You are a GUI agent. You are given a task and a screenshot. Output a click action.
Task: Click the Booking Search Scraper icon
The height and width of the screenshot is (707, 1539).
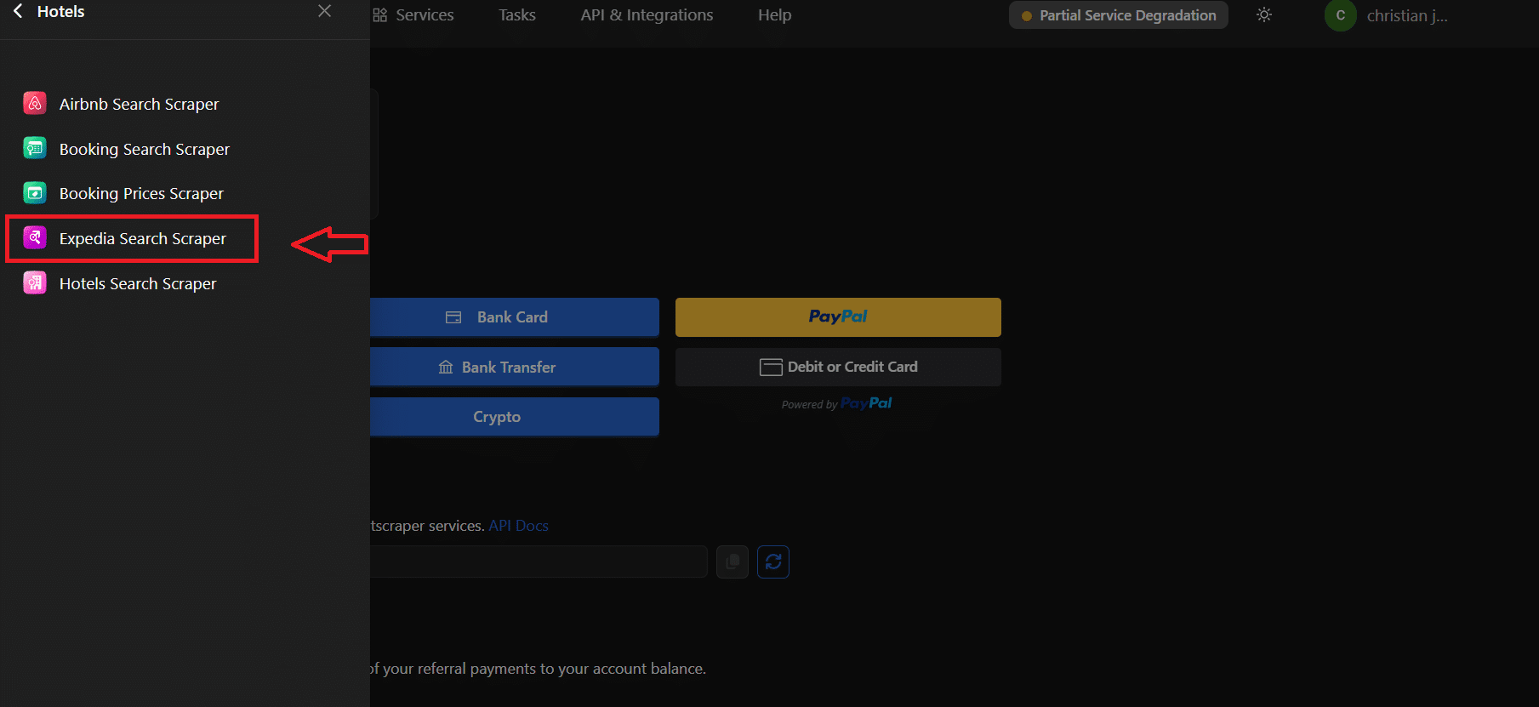click(35, 149)
